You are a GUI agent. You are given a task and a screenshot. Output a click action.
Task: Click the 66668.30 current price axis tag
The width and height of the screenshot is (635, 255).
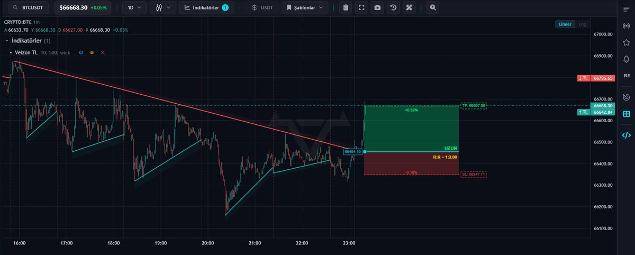(603, 105)
